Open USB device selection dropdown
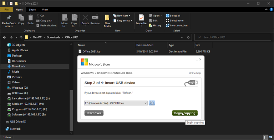274x140 pixels. point(116,103)
